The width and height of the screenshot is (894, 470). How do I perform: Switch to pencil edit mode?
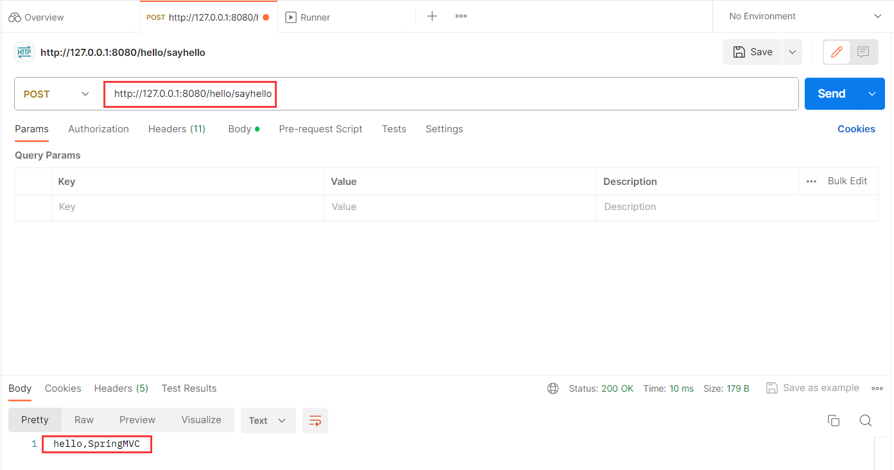click(x=837, y=52)
